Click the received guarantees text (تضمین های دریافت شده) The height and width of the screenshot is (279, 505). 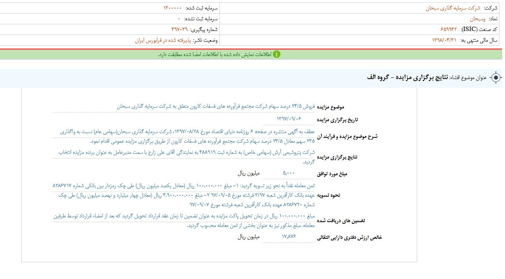pyautogui.click(x=184, y=220)
